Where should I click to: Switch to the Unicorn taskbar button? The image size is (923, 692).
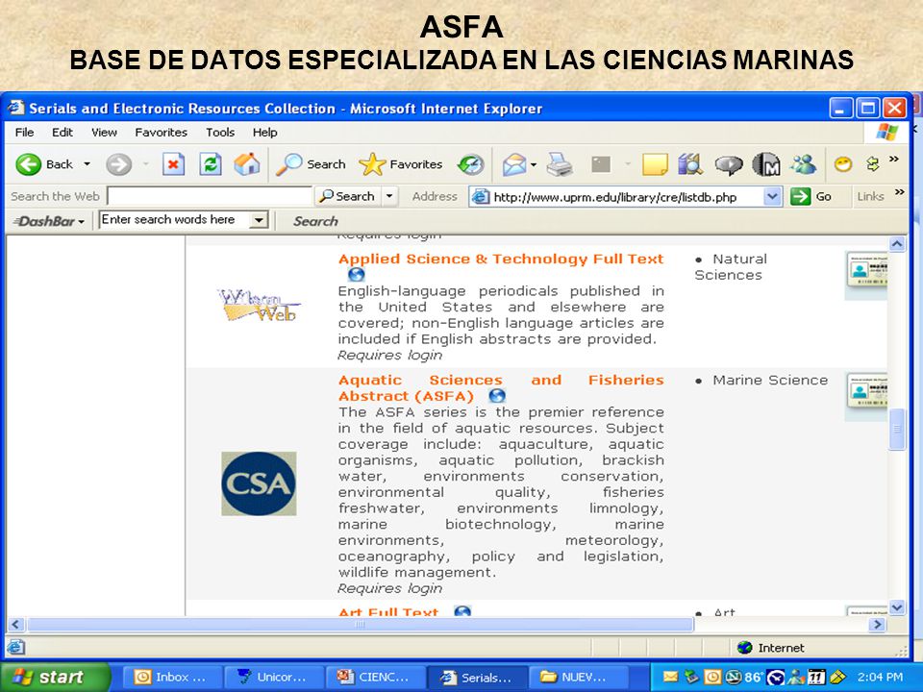click(x=274, y=678)
